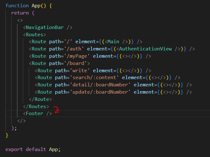Click the Footer component tag
The image size is (210, 157).
[x=38, y=113]
